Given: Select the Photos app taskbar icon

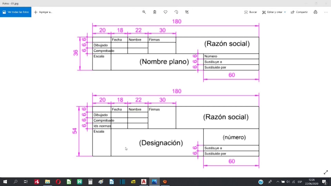Looking at the screenshot, I should click(x=154, y=182).
